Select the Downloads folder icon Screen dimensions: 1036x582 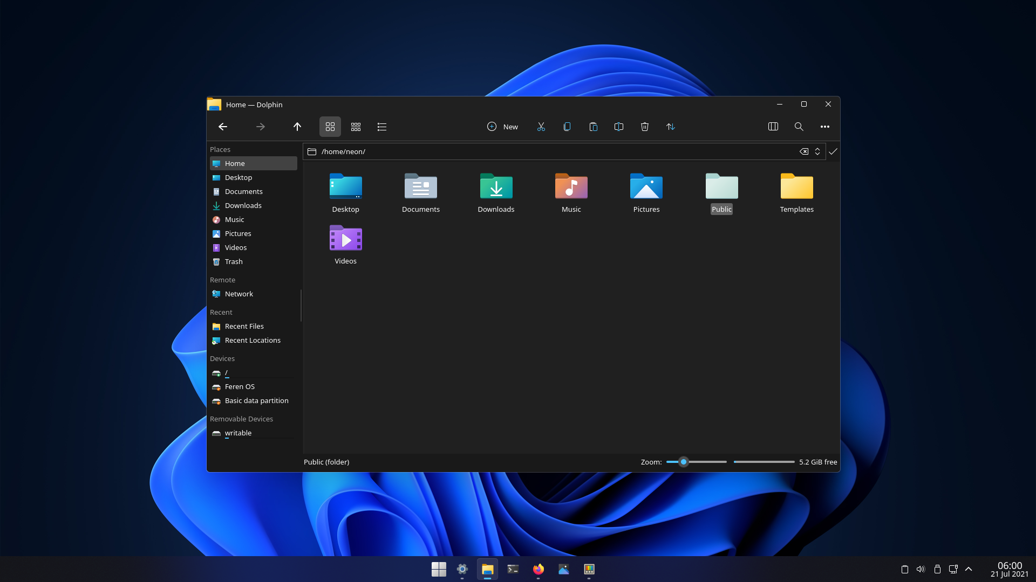click(x=496, y=186)
